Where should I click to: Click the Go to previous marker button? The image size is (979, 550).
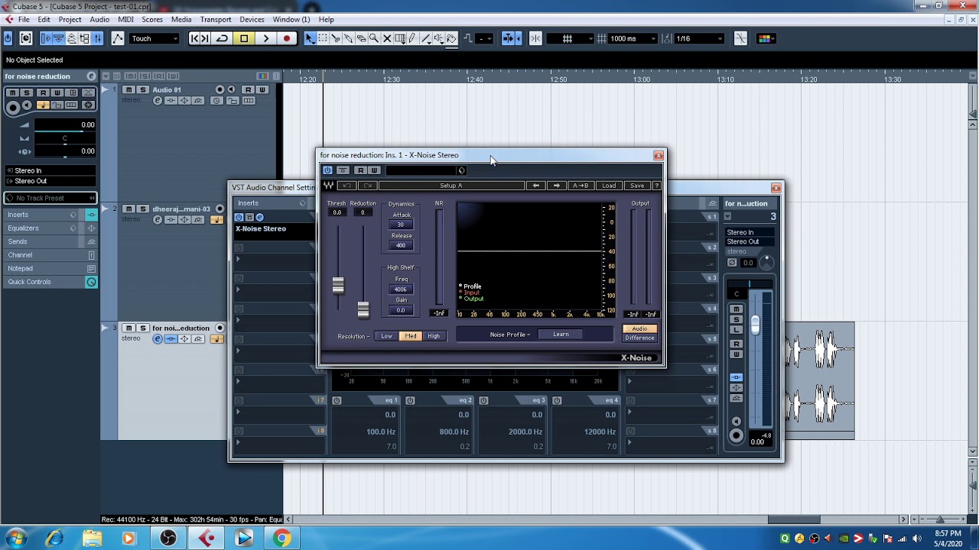pos(194,38)
